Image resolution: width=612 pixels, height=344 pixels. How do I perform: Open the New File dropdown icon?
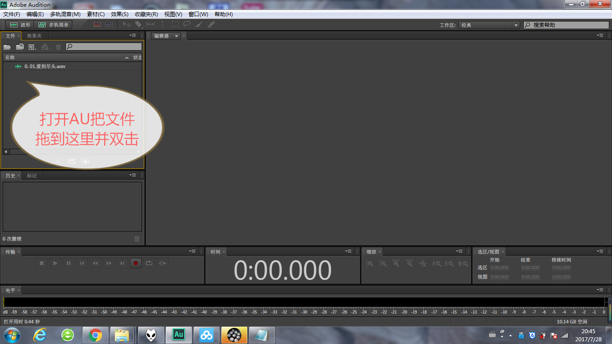32,47
